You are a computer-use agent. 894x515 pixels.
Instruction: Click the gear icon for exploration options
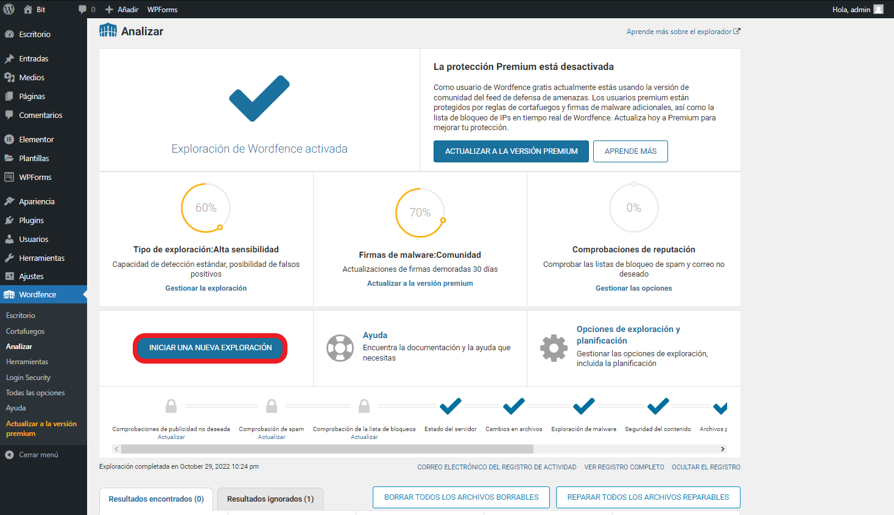tap(554, 348)
